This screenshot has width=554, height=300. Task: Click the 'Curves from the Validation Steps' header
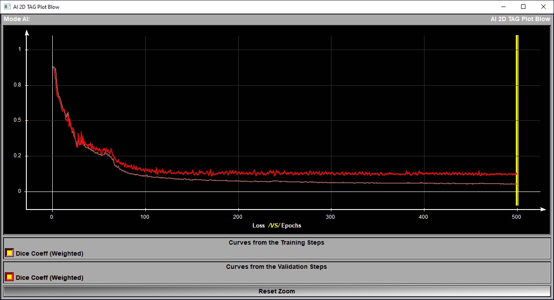click(x=277, y=267)
